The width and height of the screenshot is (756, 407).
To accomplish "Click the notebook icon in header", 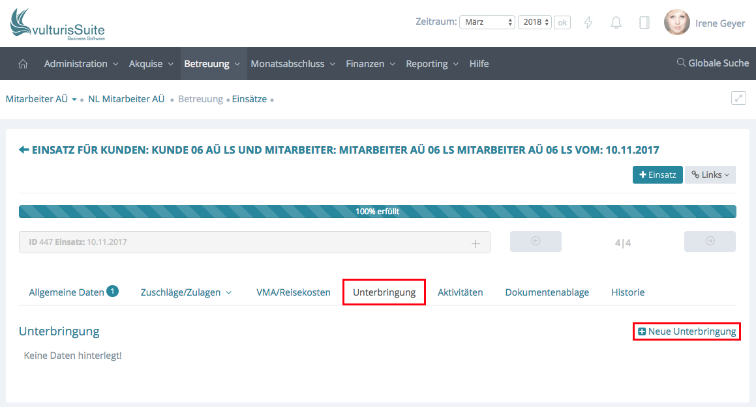I will pos(644,23).
